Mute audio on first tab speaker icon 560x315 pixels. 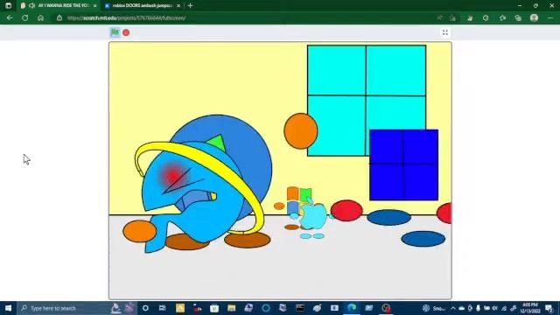[x=32, y=6]
